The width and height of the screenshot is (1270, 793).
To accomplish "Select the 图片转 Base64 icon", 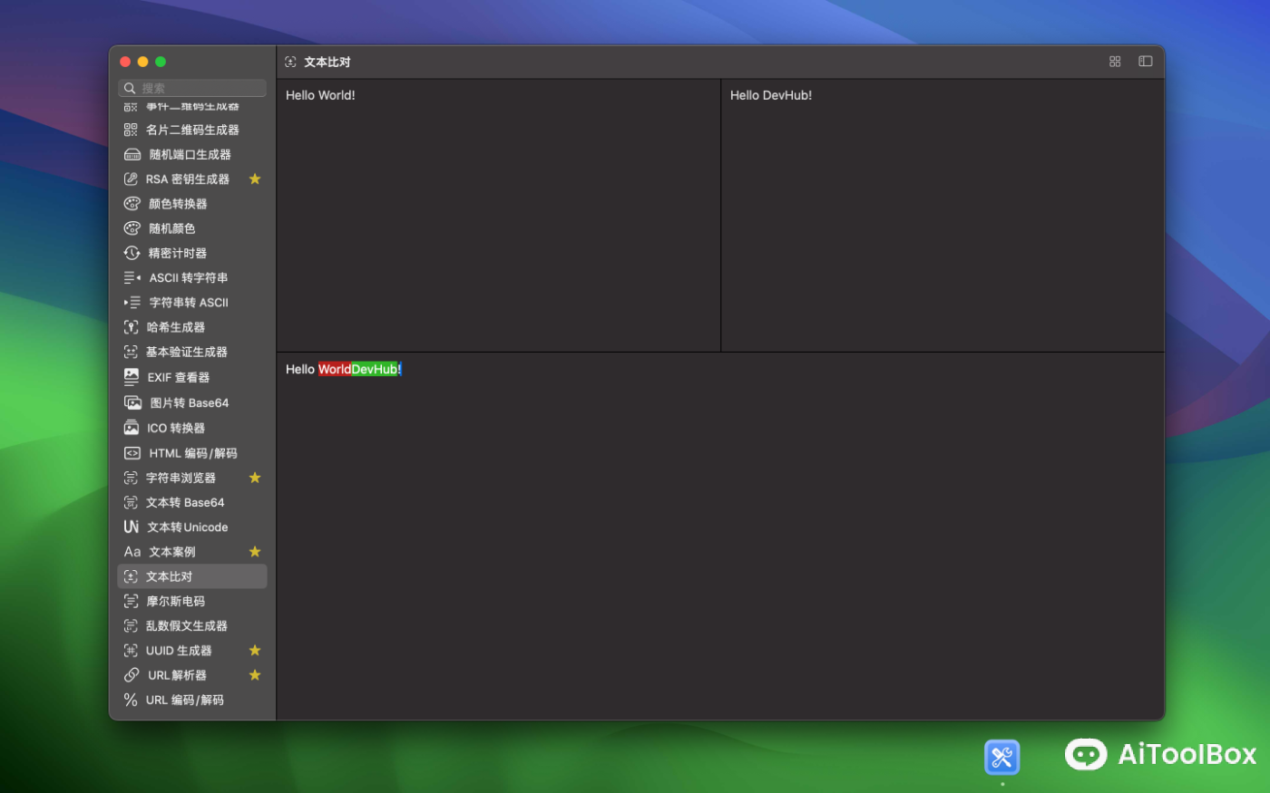I will click(x=132, y=402).
